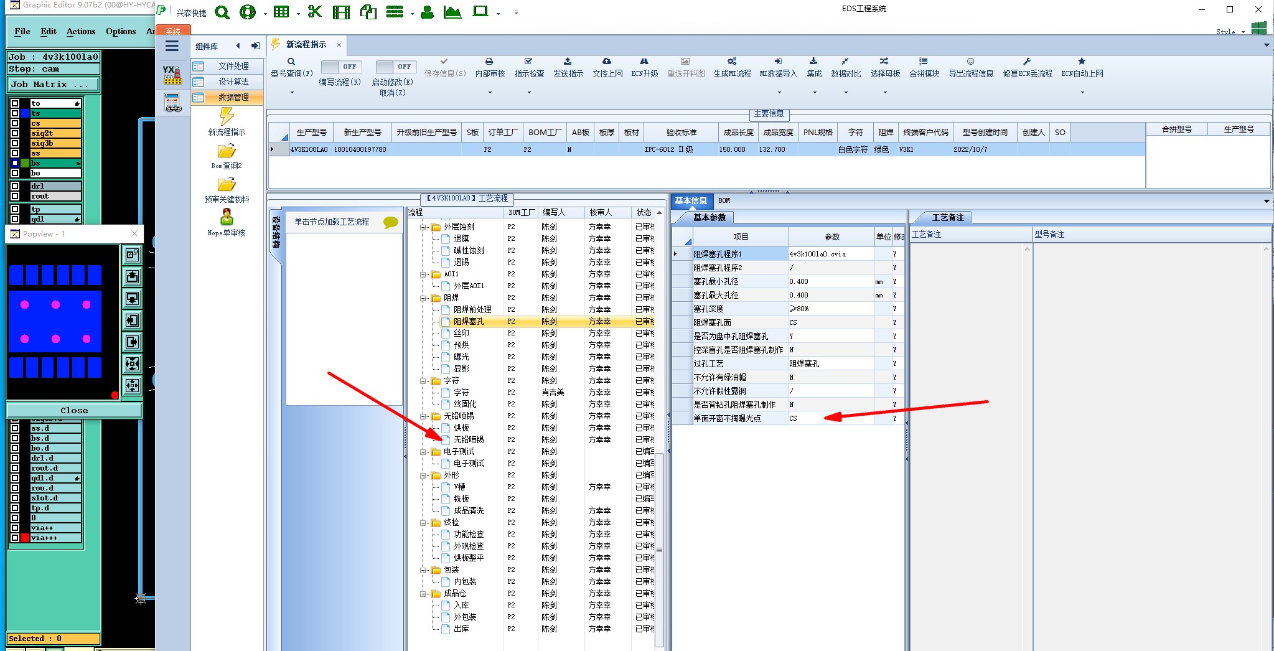Click 发送指示 upload tool
Screen dimensions: 1274x651
pos(568,67)
